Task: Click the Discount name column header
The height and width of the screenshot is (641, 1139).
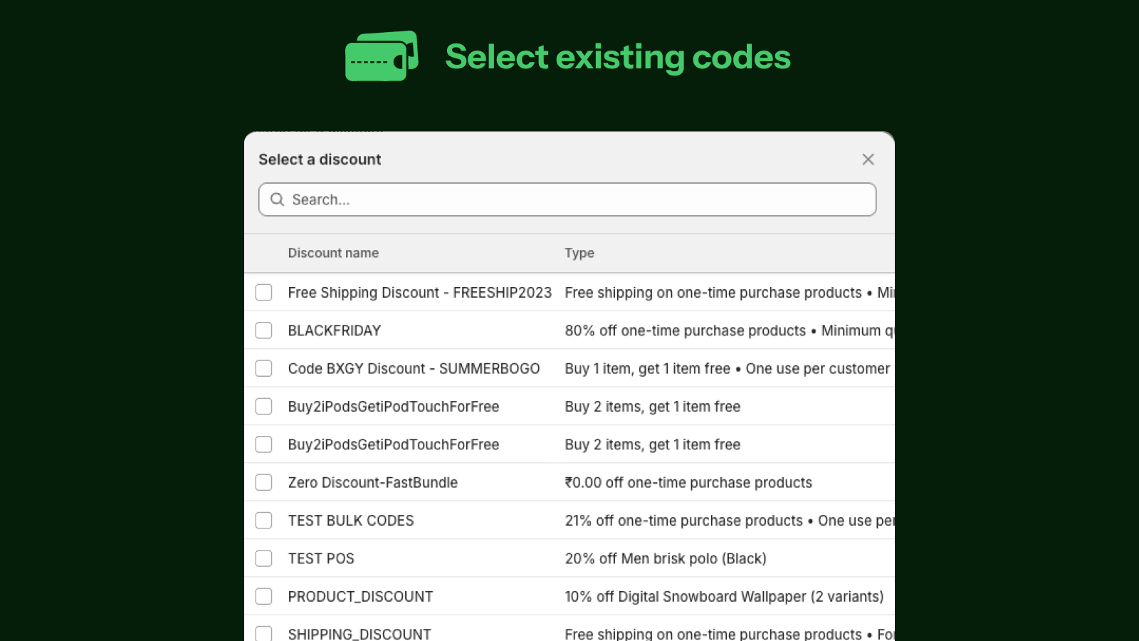Action: pyautogui.click(x=333, y=253)
